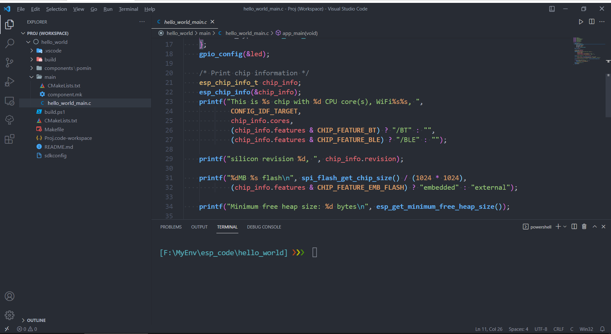This screenshot has height=334, width=611.
Task: Open the Edit menu
Action: (x=35, y=9)
